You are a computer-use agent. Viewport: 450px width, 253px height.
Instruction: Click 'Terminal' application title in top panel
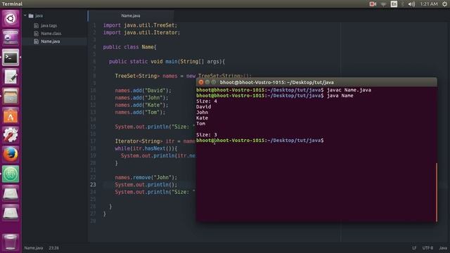pos(12,4)
